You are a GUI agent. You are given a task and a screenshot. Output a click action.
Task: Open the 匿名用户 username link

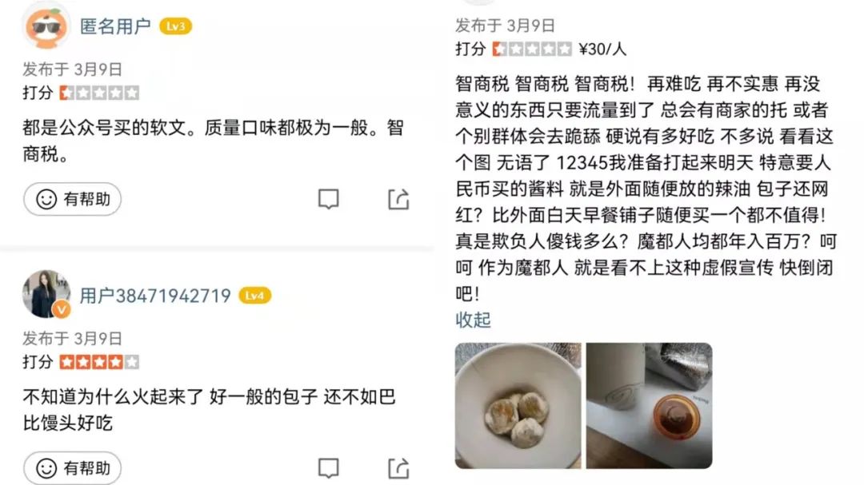click(x=115, y=26)
